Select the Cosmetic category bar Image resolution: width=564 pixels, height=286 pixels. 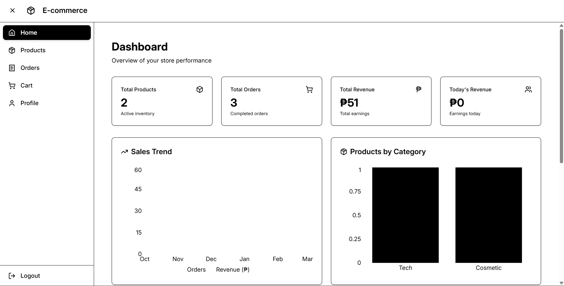(488, 215)
